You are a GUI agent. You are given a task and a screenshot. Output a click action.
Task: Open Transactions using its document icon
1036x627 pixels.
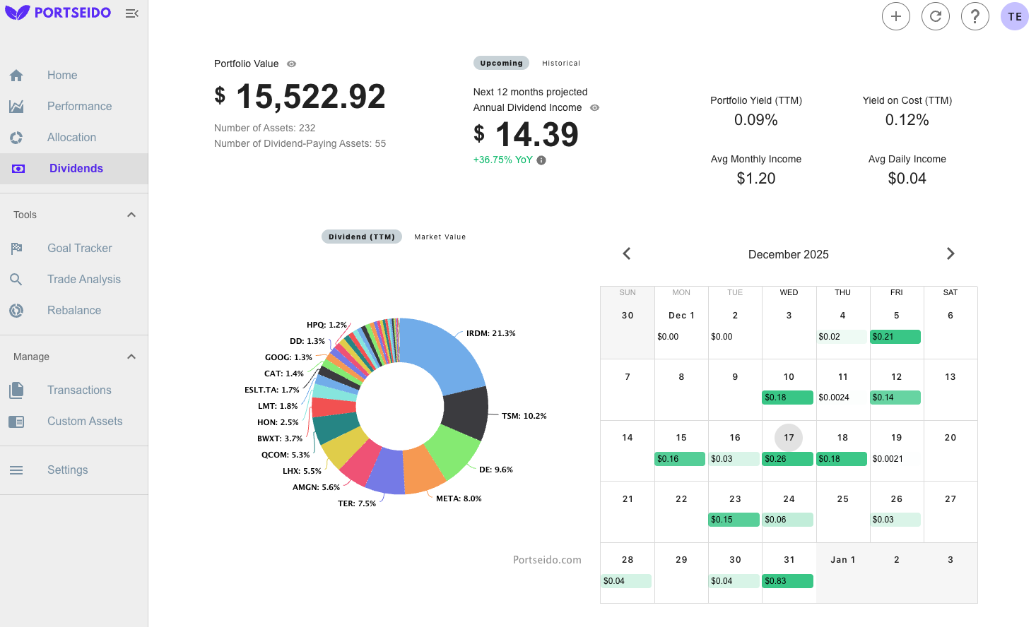(18, 390)
